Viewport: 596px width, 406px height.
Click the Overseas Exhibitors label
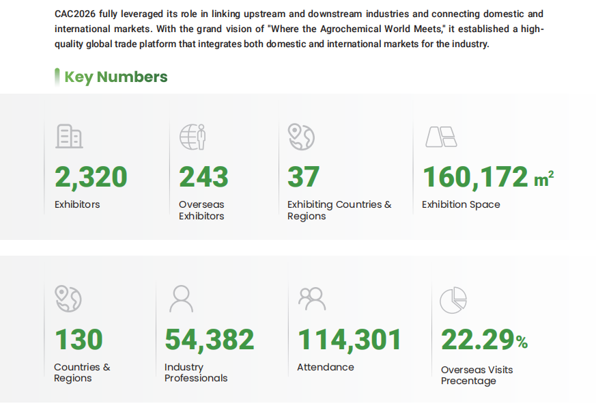pos(201,210)
